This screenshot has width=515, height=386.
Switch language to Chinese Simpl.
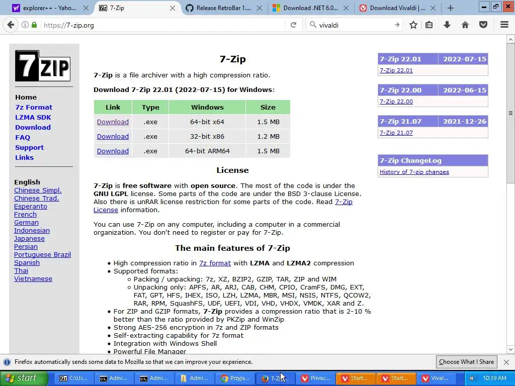(38, 190)
